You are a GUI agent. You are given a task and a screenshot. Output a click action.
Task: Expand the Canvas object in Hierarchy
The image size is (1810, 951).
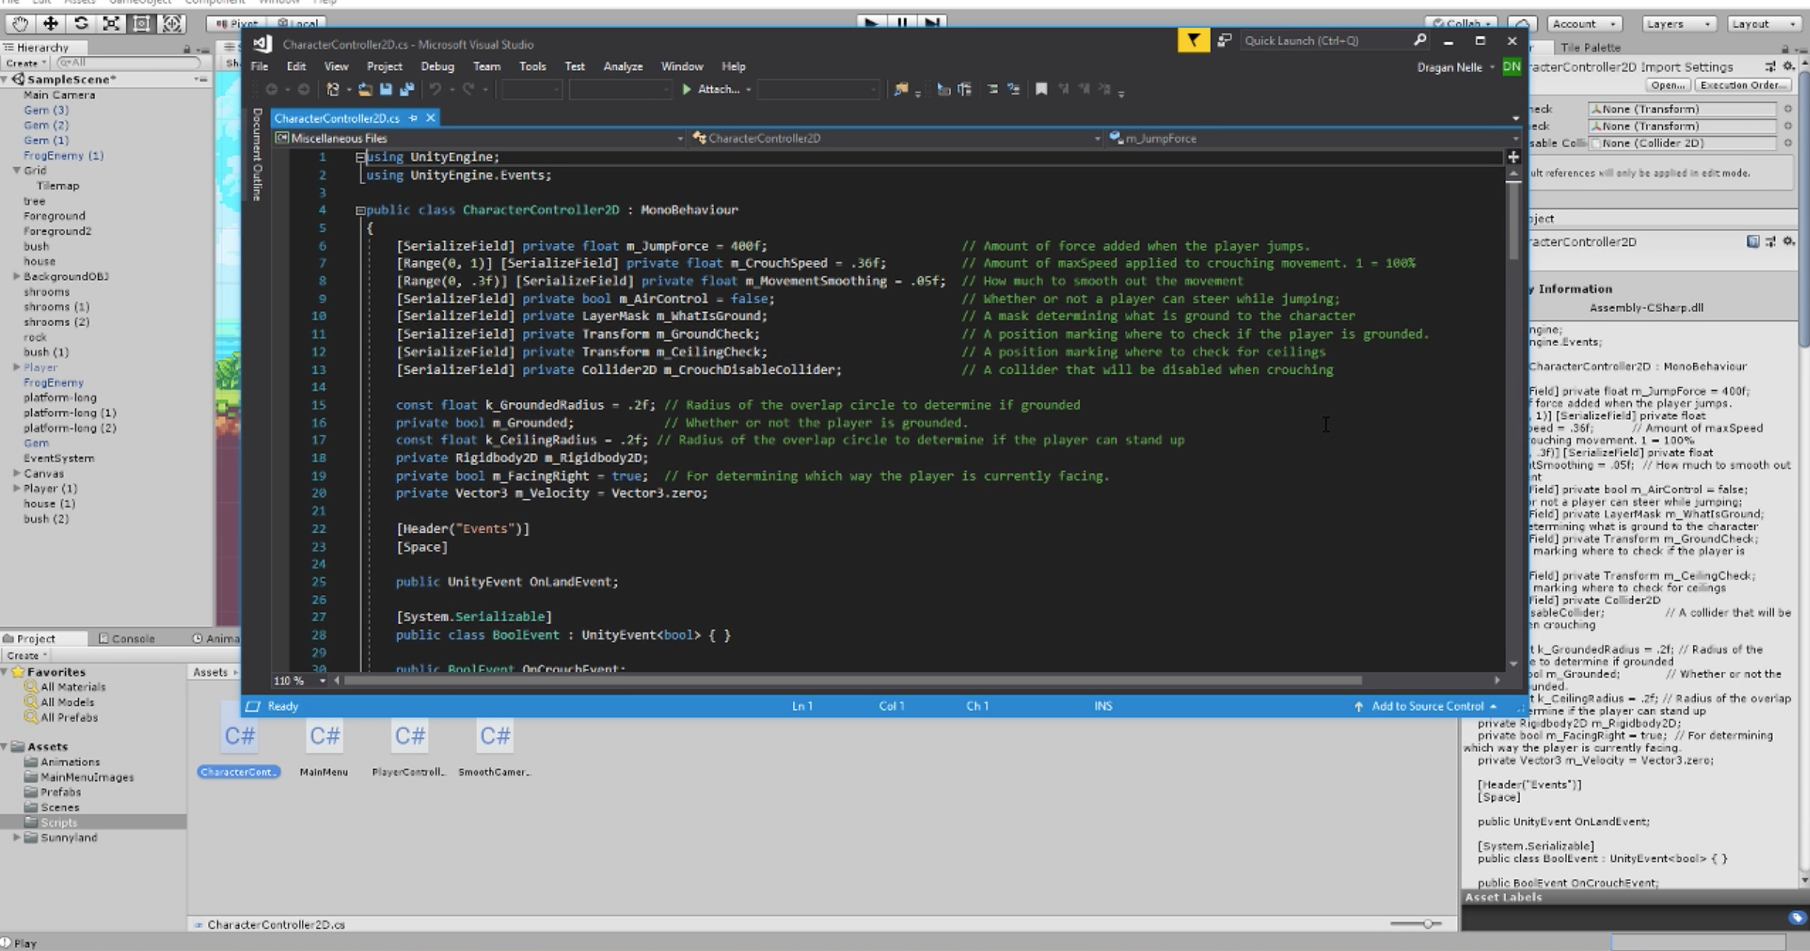coord(16,473)
